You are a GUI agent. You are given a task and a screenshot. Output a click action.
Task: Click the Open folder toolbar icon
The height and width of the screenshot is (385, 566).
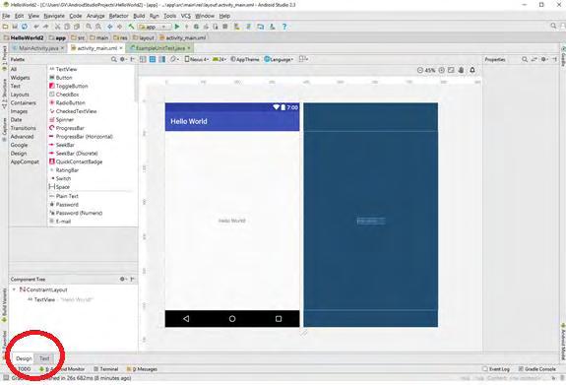pyautogui.click(x=5, y=27)
